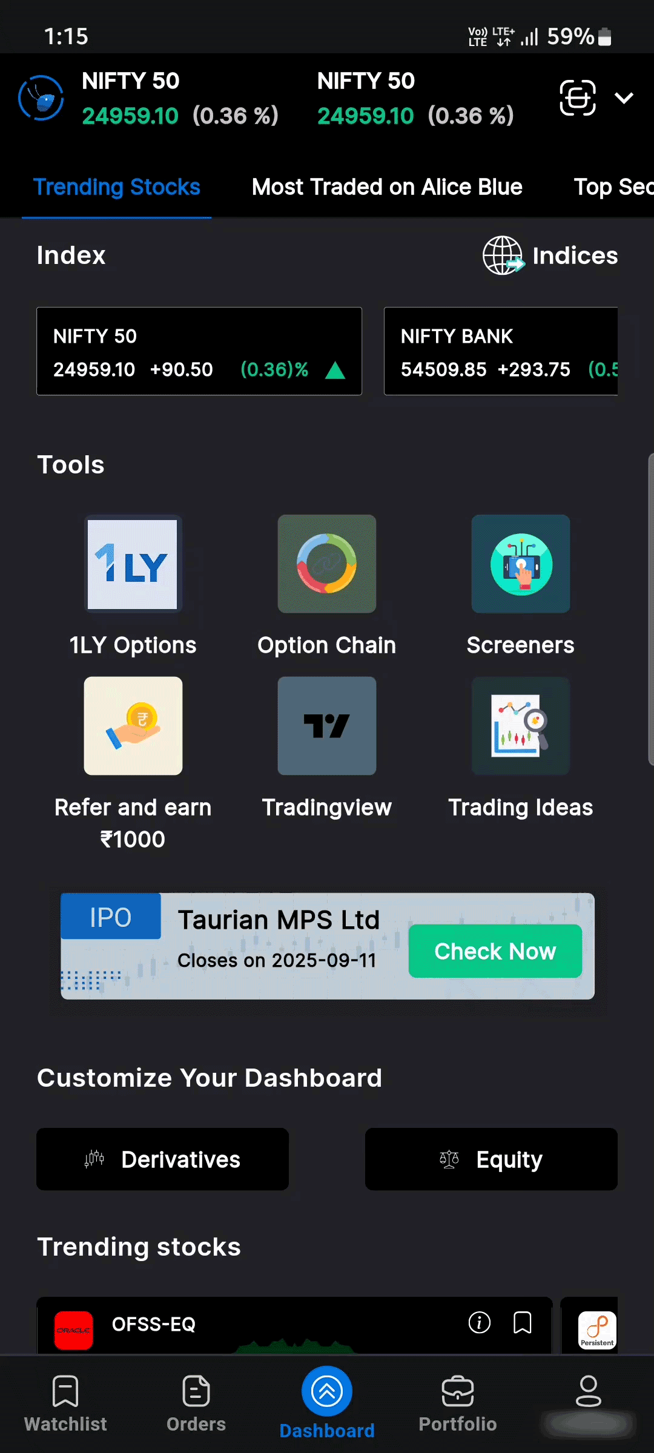Select the Trending Stocks tab
Image resolution: width=654 pixels, height=1453 pixels.
pos(117,187)
